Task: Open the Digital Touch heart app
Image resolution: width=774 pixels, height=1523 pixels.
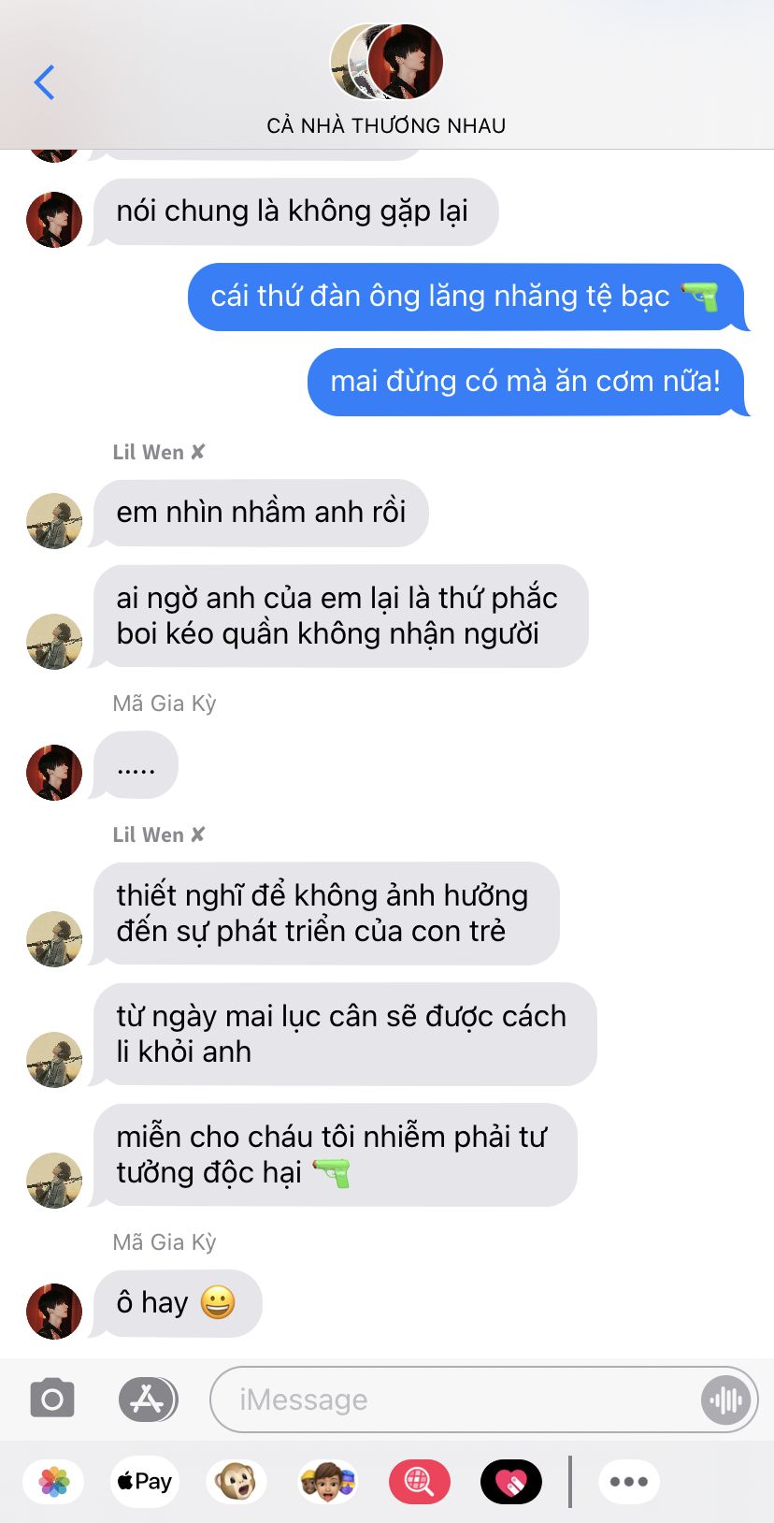Action: coord(511,1482)
